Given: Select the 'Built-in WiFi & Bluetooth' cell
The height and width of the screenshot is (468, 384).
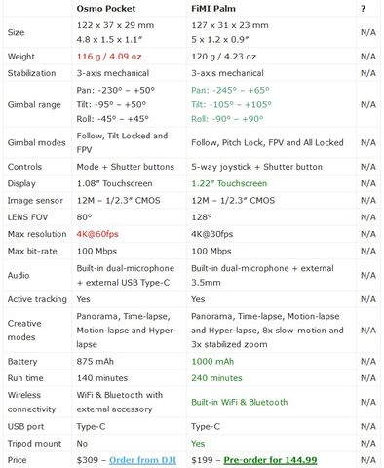Looking at the screenshot, I should point(240,402).
